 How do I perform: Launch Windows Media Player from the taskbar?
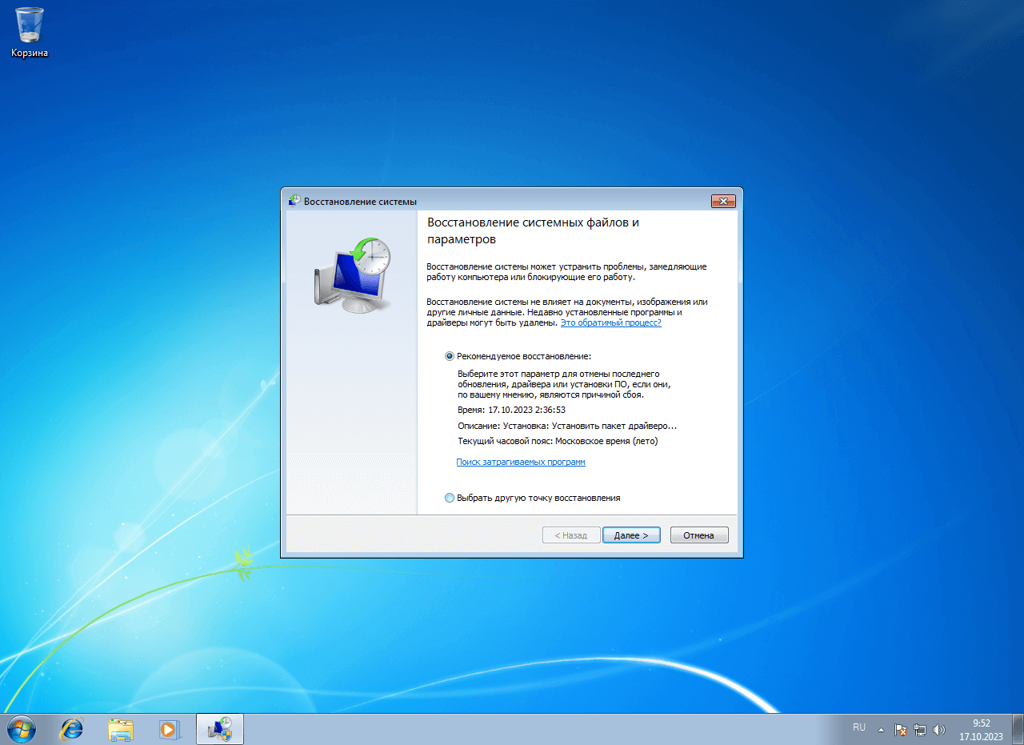tap(170, 728)
